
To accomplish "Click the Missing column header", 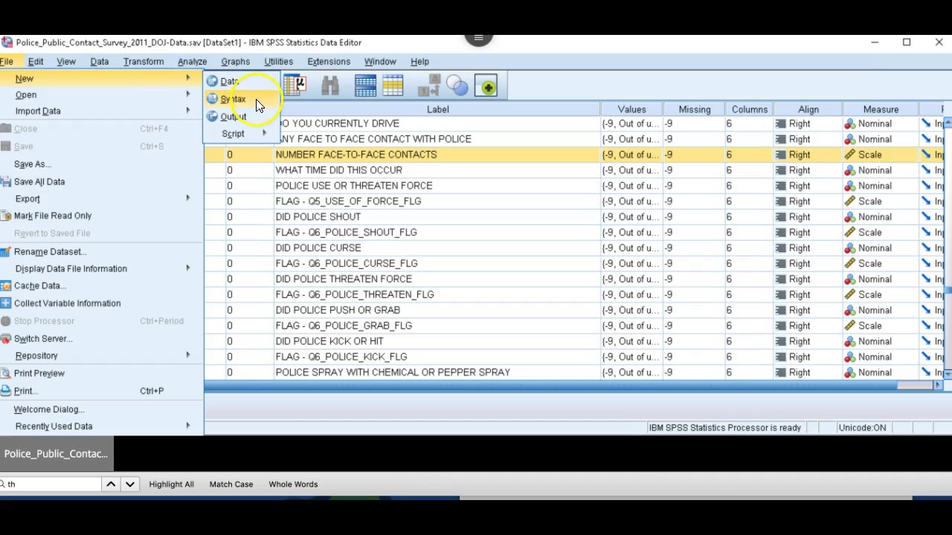I will 695,109.
